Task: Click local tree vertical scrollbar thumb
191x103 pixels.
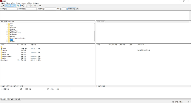Action: tap(94, 36)
